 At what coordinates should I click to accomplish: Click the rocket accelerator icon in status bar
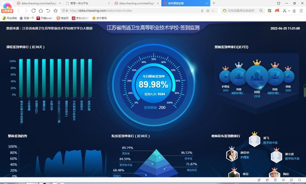pyautogui.click(x=259, y=180)
